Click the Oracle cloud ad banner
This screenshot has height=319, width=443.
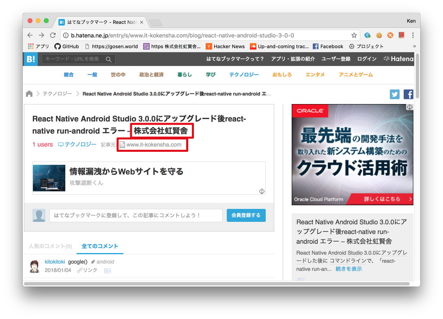coord(352,155)
